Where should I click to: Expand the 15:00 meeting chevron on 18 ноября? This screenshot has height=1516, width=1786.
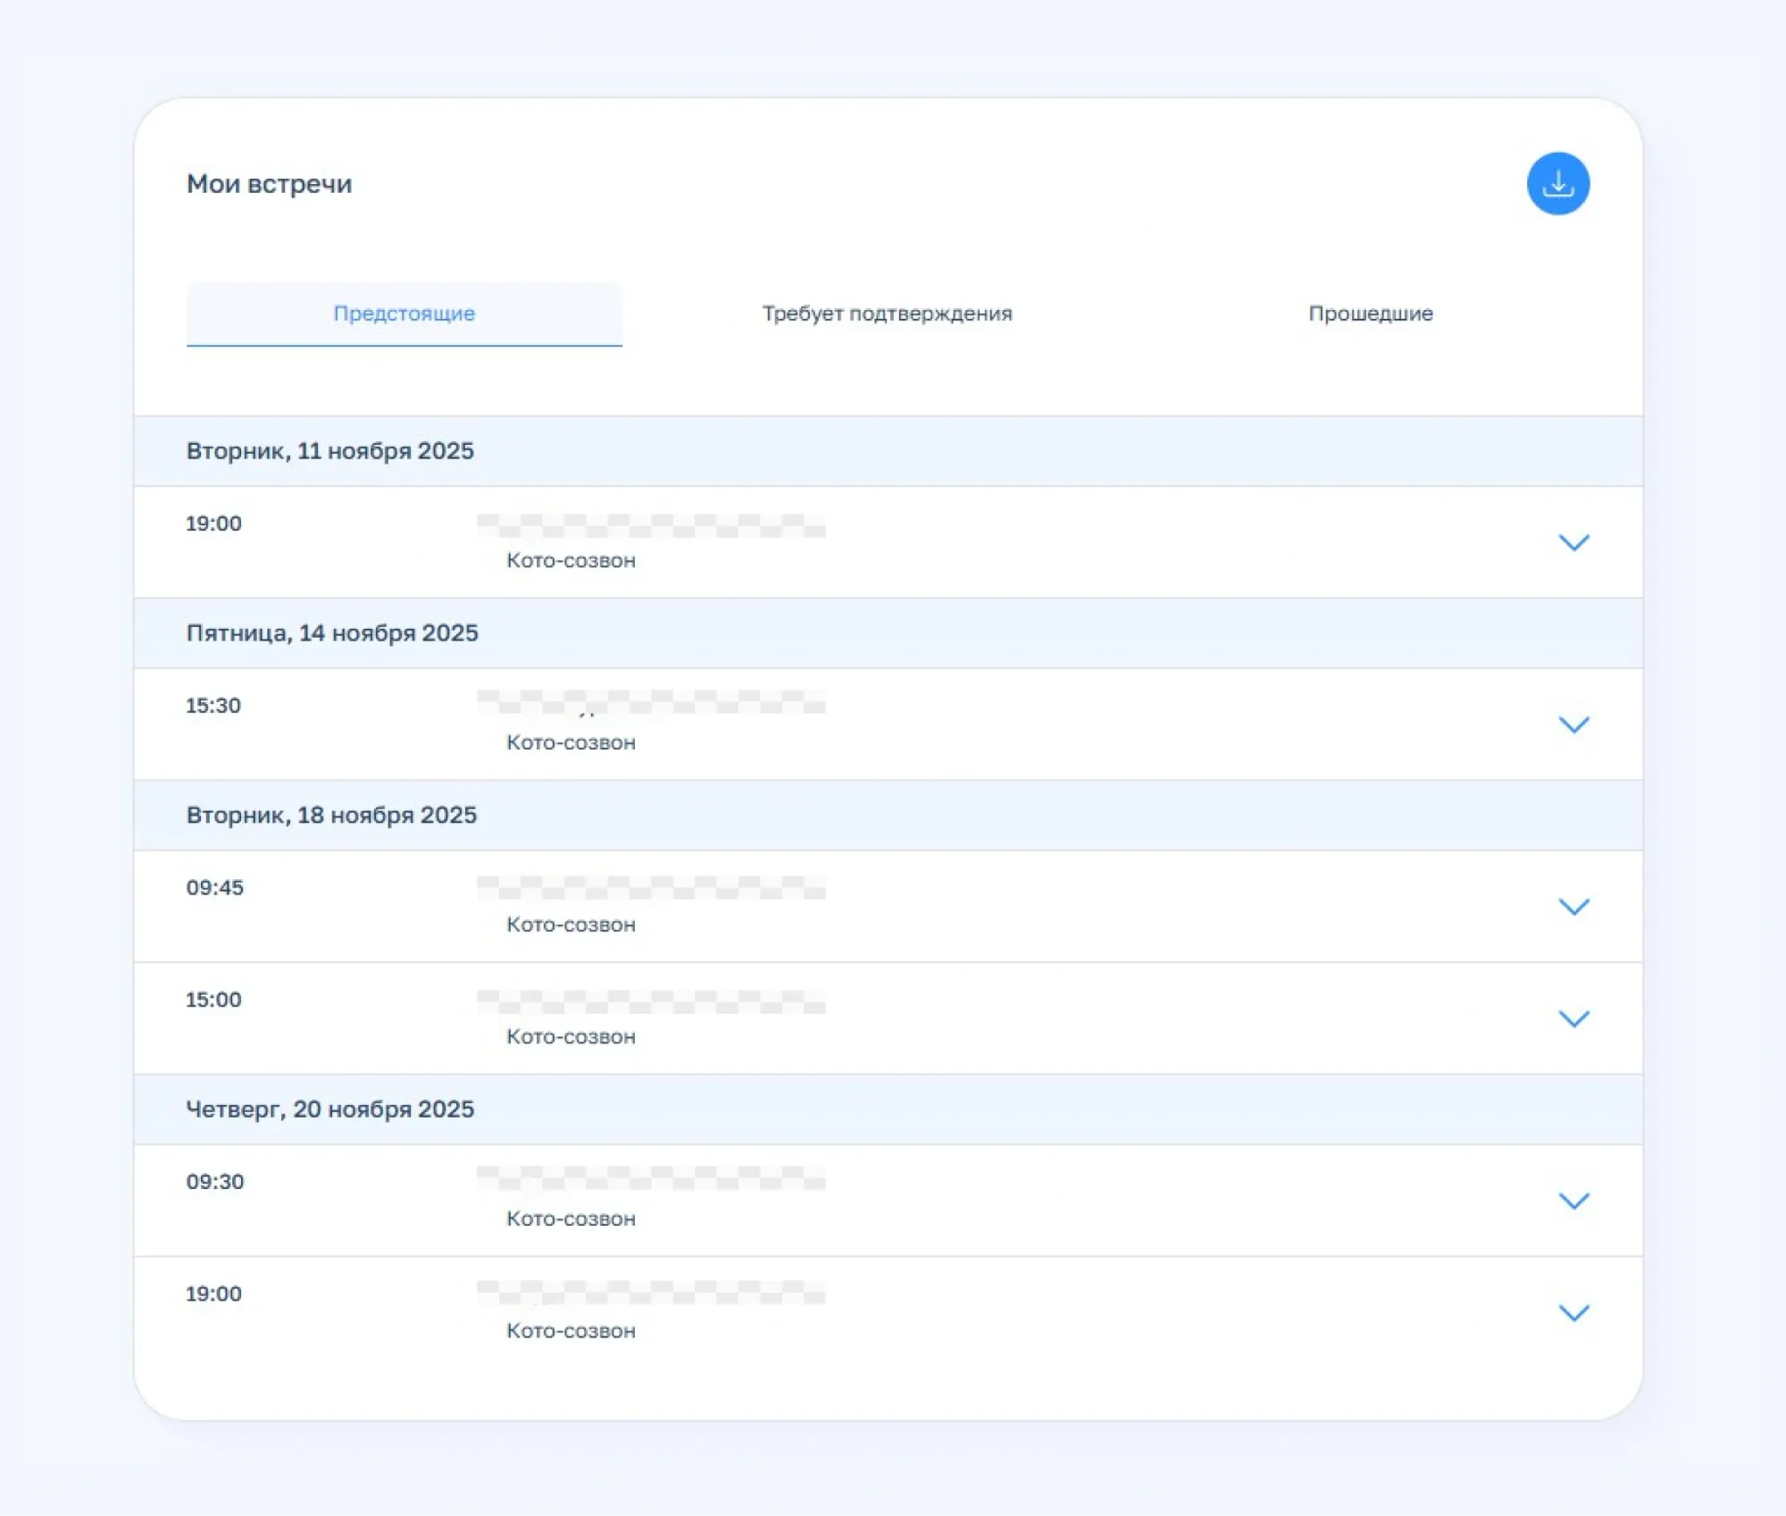pyautogui.click(x=1573, y=1018)
